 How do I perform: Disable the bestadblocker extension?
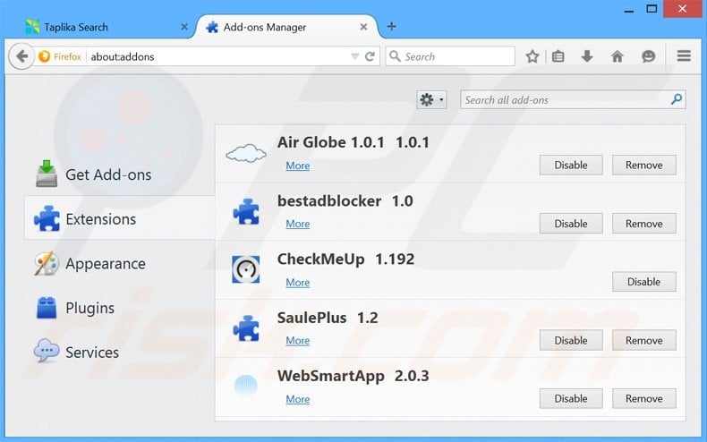point(571,224)
